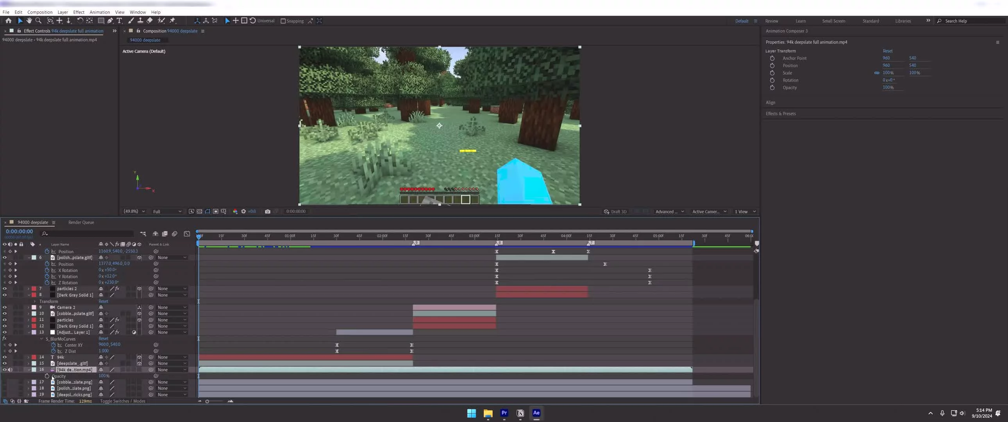Open the resolution dropdown showing Full

pyautogui.click(x=167, y=211)
